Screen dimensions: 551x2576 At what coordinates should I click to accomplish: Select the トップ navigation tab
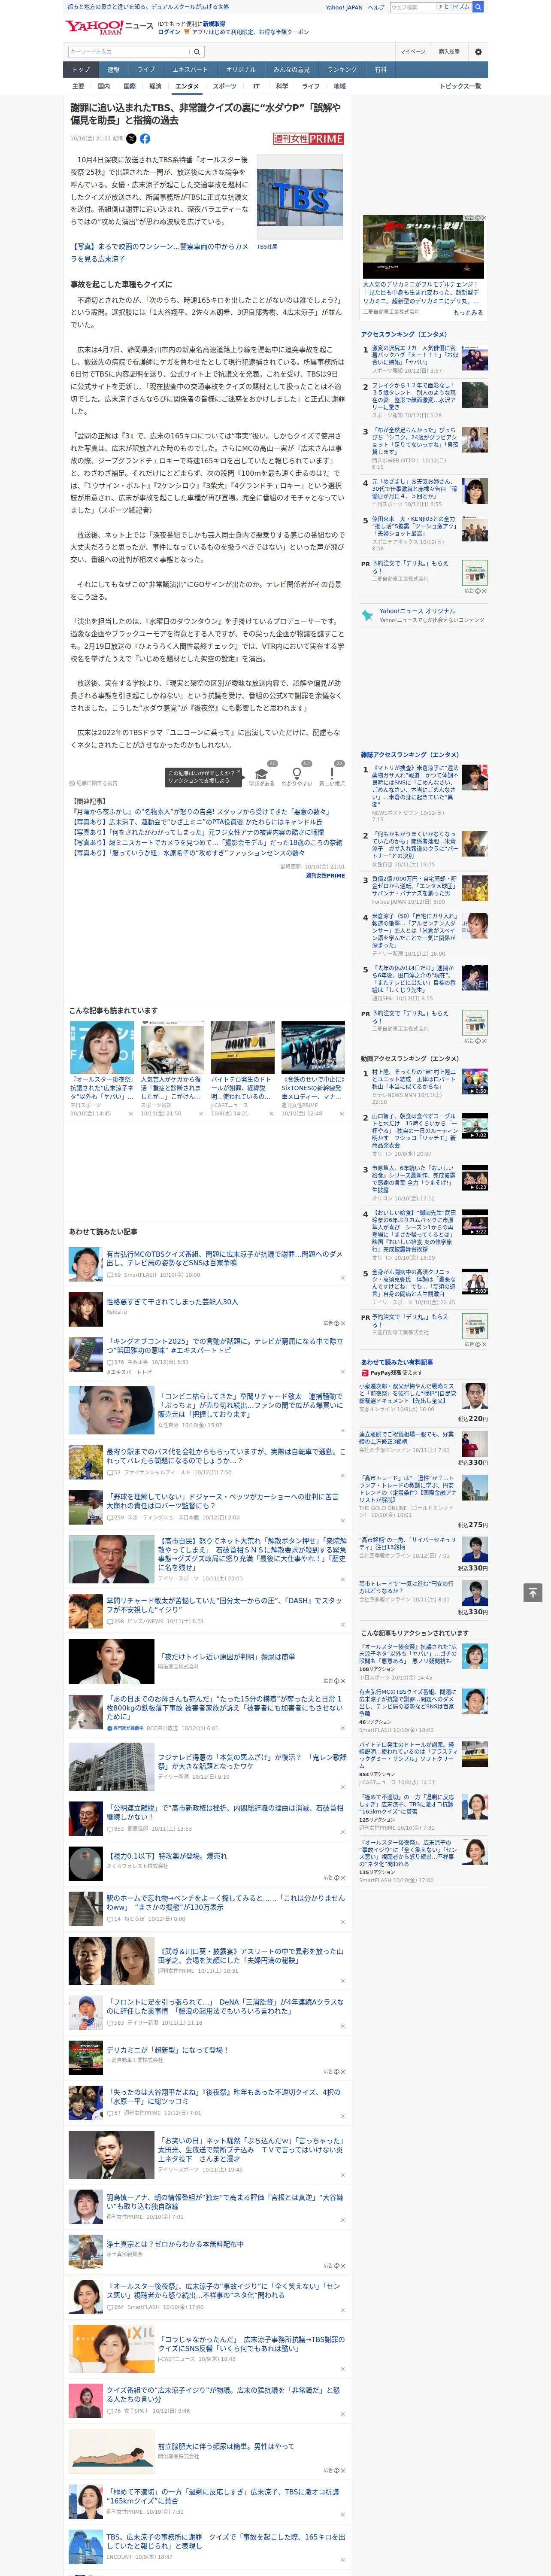81,70
